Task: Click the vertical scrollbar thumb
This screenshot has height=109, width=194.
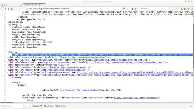Action: point(193,46)
